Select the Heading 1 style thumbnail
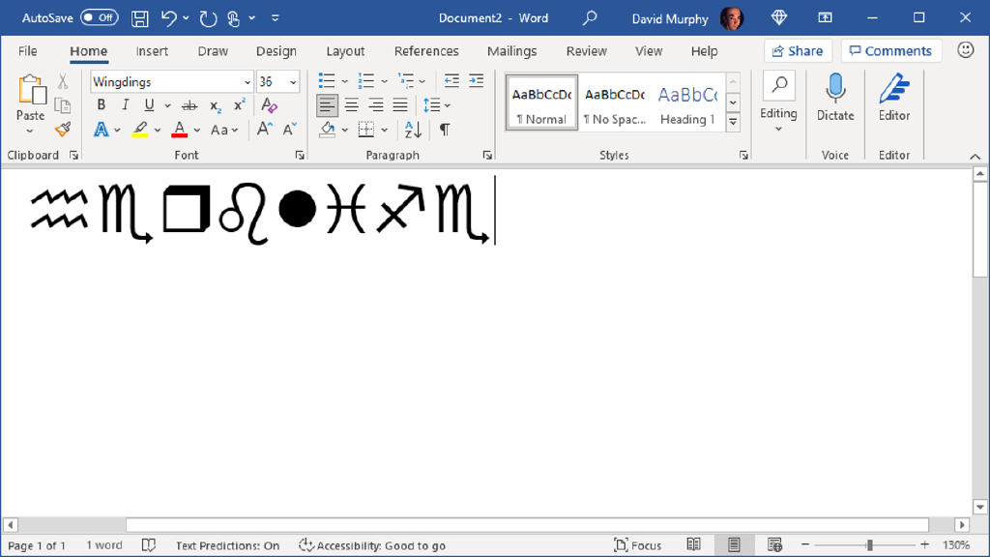This screenshot has height=557, width=990. (x=687, y=103)
